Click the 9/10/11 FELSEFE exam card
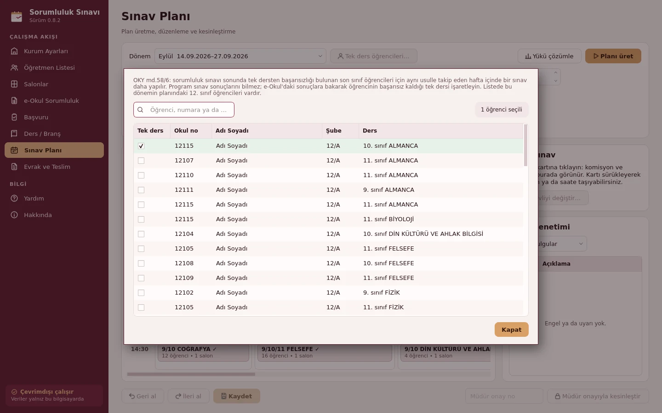Screen dimensions: 662x413 pyautogui.click(x=325, y=352)
